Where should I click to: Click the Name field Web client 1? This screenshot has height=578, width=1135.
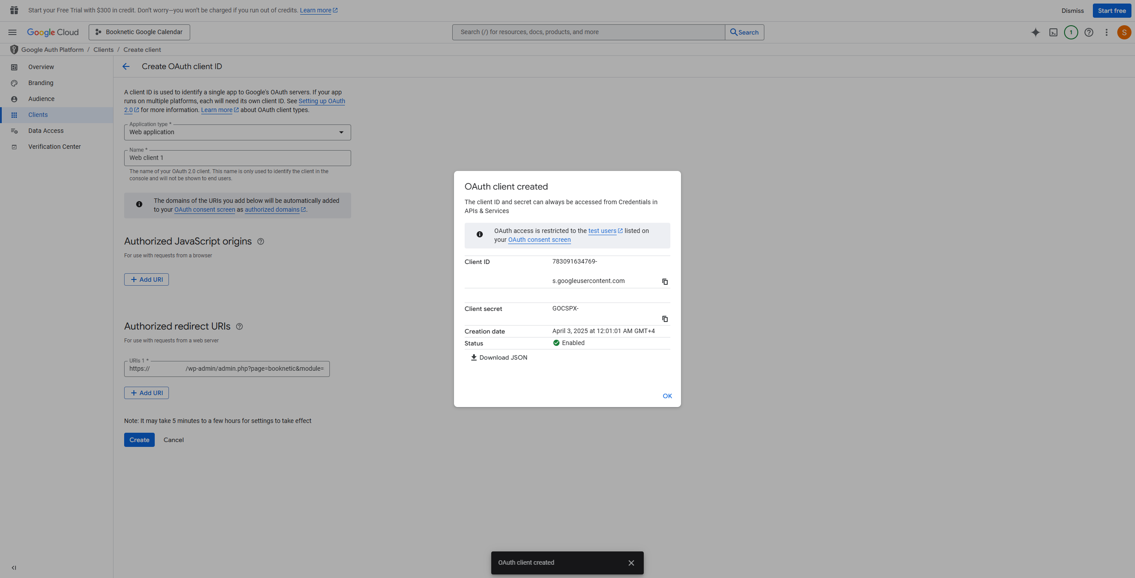[x=238, y=158]
